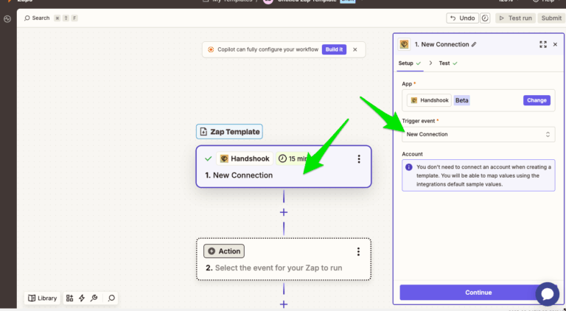Open the three-dot menu on Handshook trigger
The height and width of the screenshot is (311, 566).
click(359, 159)
